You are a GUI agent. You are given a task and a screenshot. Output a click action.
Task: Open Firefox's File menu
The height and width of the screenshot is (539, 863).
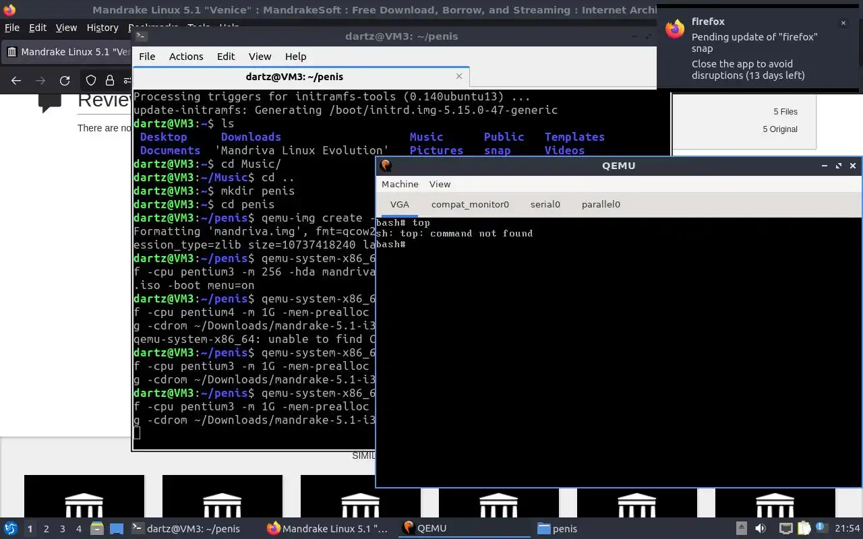pyautogui.click(x=11, y=28)
